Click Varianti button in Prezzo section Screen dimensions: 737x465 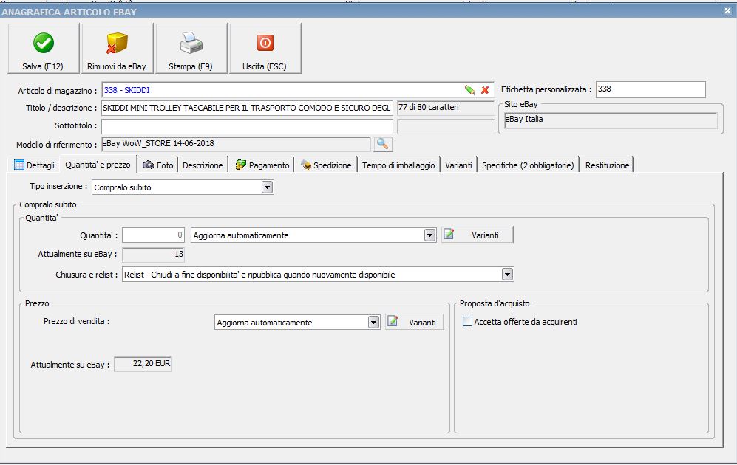415,322
